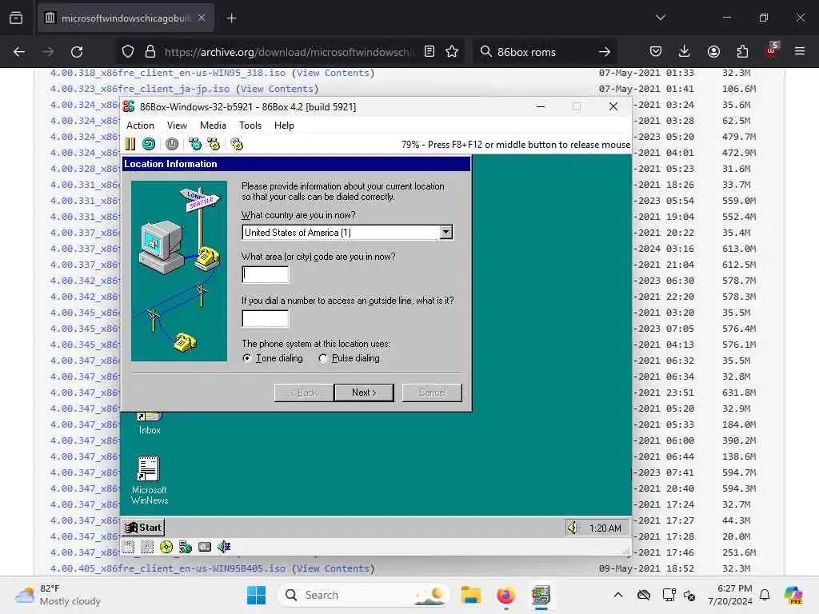Open Firefox account icon
Viewport: 819px width, 614px height.
(713, 52)
